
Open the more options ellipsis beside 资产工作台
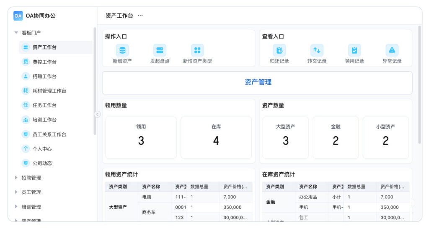140,16
